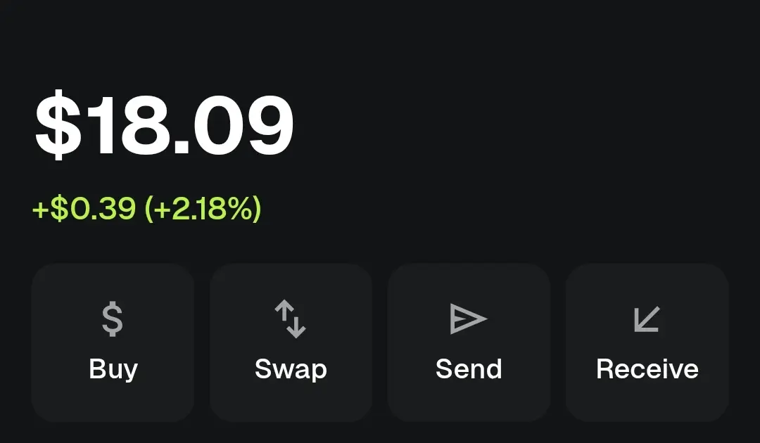Select Receive to show deposit address

[647, 342]
